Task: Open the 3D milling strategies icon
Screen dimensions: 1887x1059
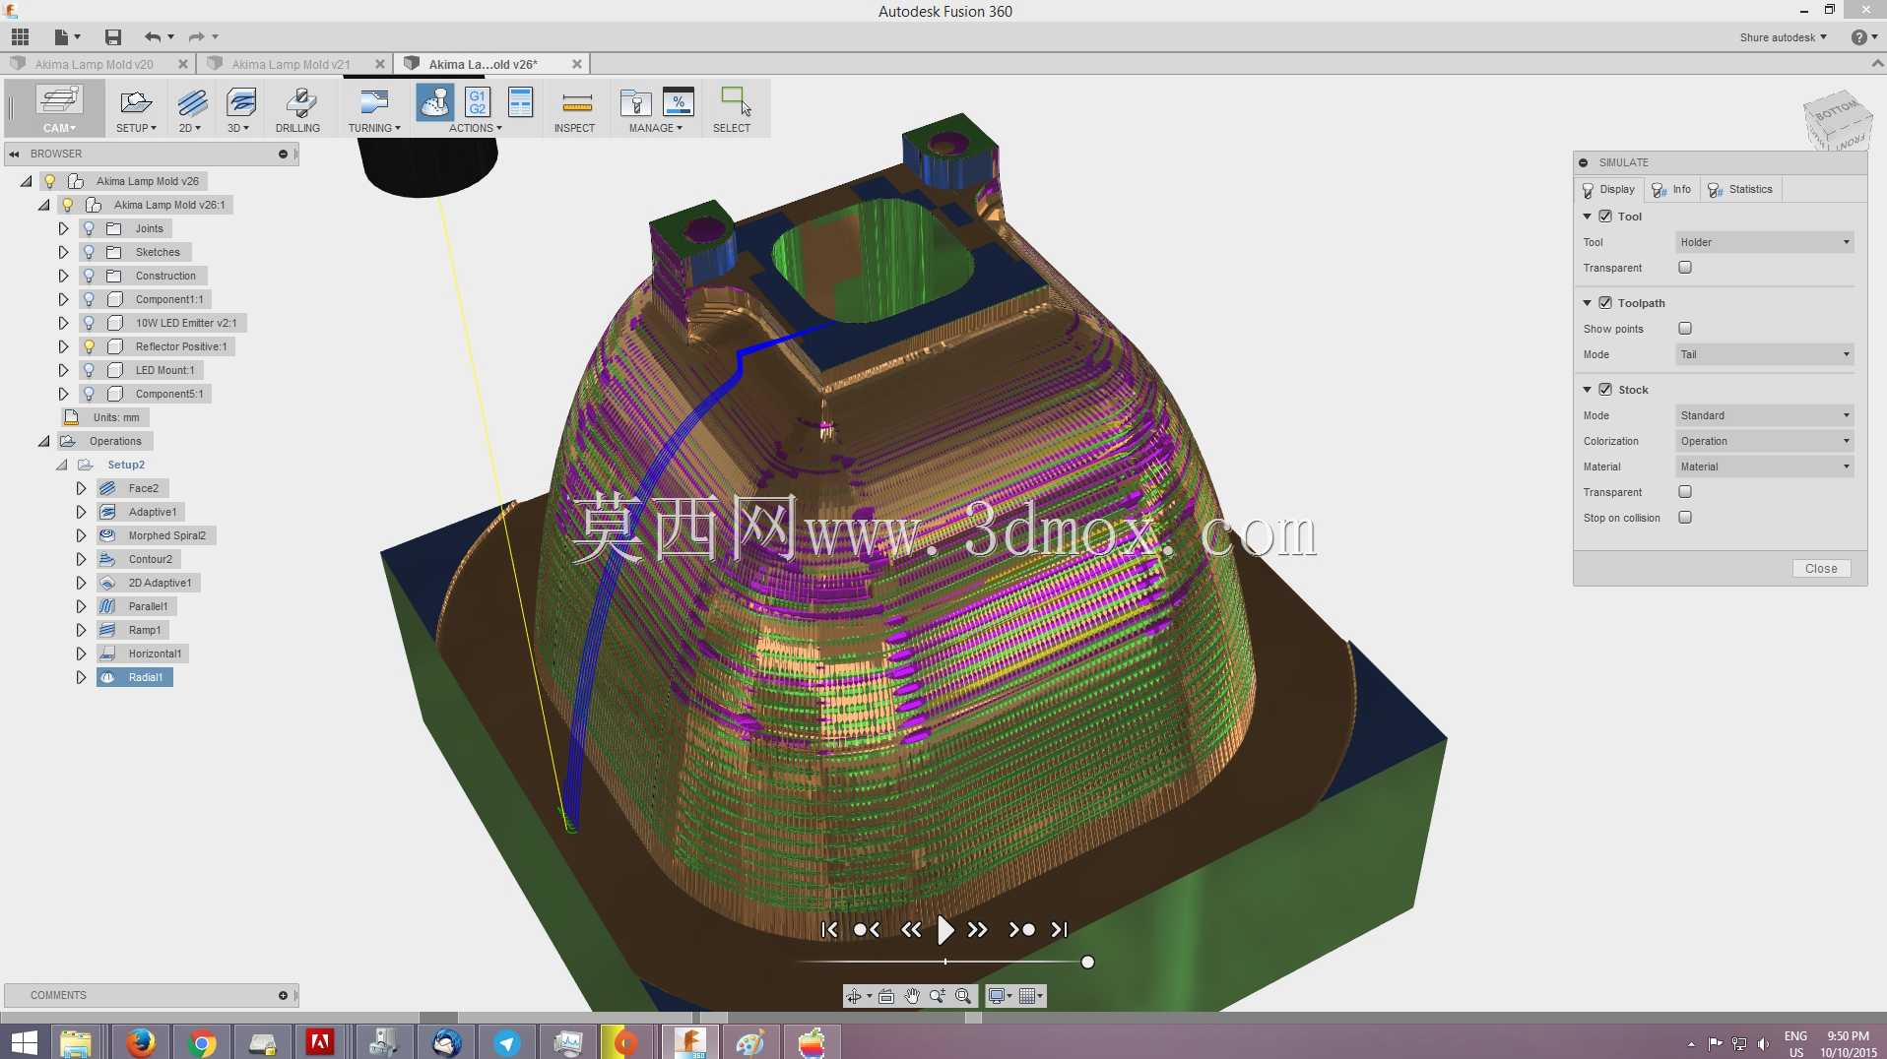Action: tap(240, 102)
